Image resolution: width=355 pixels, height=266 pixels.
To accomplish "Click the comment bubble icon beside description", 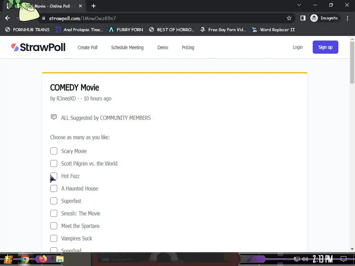I will point(54,117).
